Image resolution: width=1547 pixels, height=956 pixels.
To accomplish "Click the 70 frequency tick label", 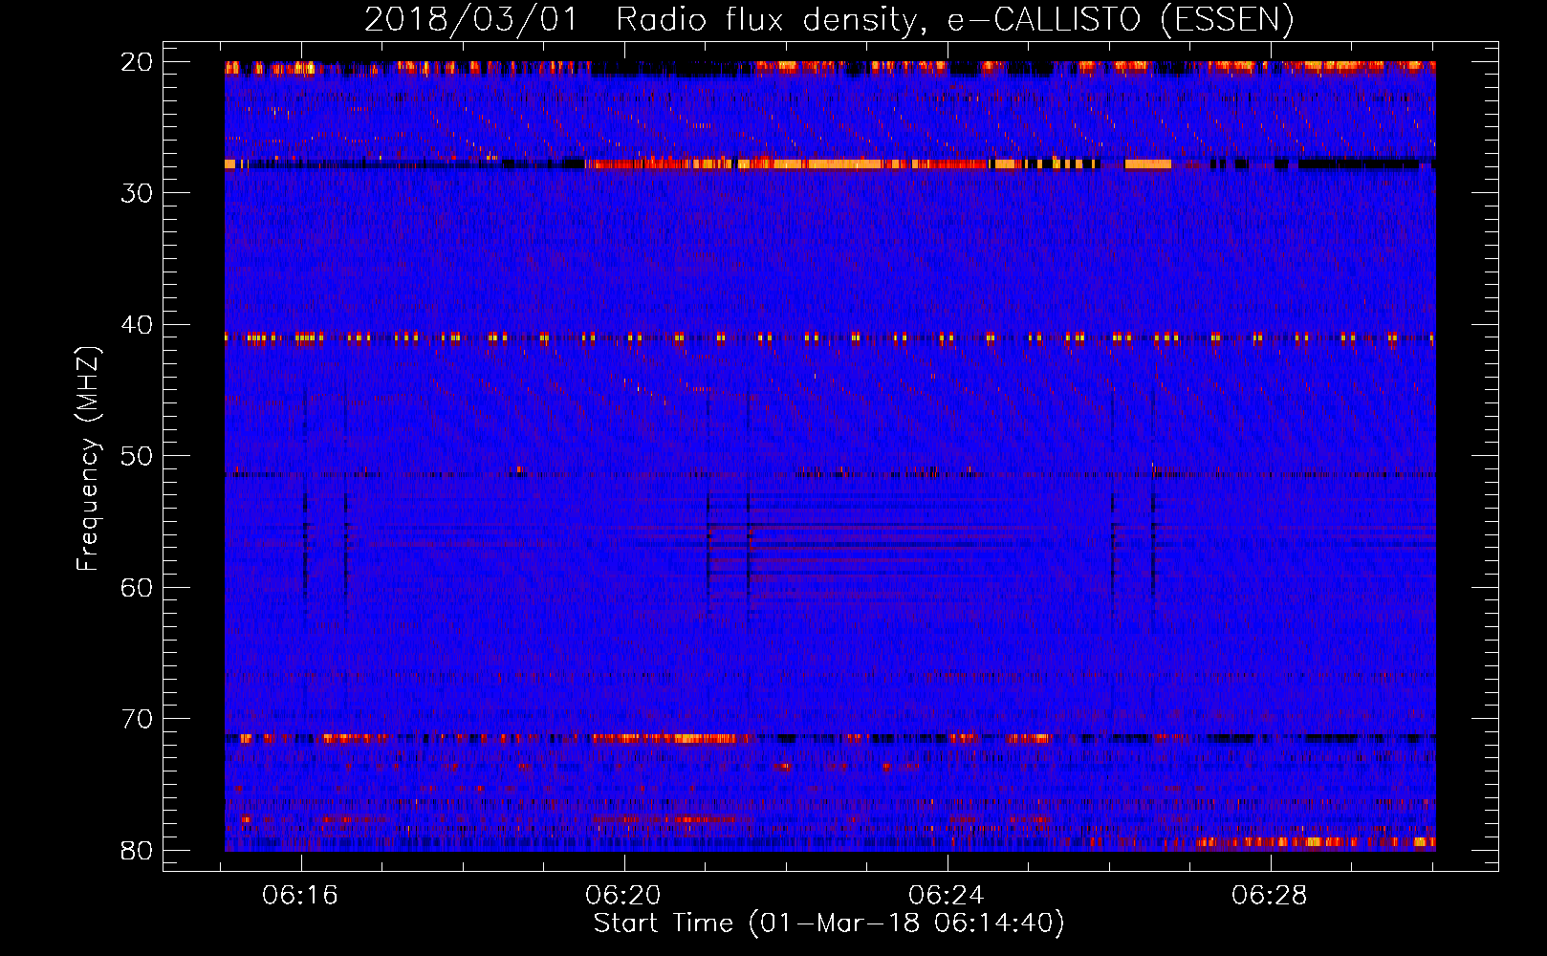I will [x=137, y=719].
